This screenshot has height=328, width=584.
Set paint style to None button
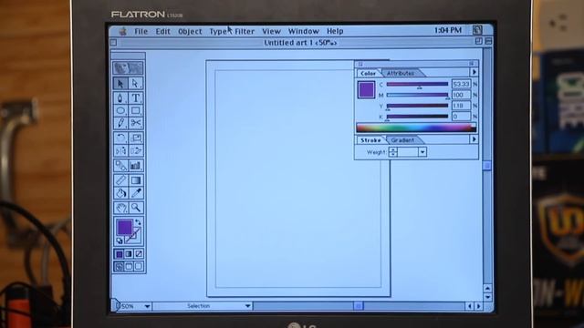point(139,254)
